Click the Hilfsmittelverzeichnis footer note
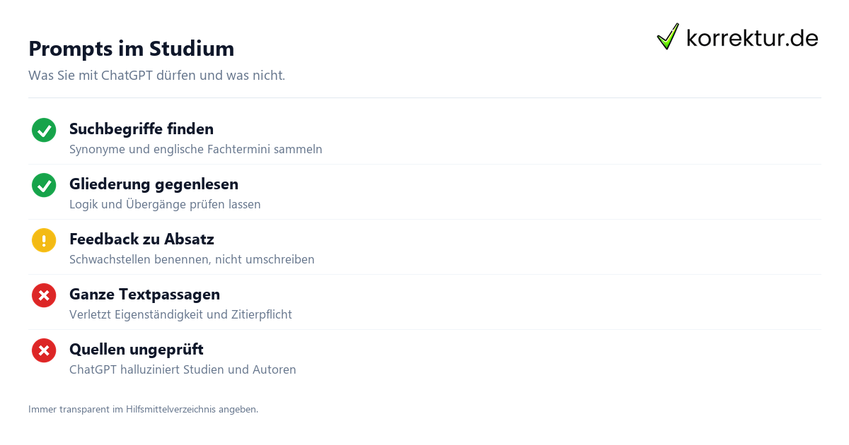The image size is (849, 445). (143, 409)
